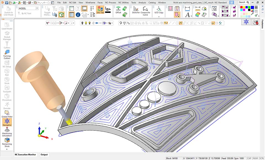The height and width of the screenshot is (160, 265).
Task: Select the Sketcher tool
Action: pos(136,10)
